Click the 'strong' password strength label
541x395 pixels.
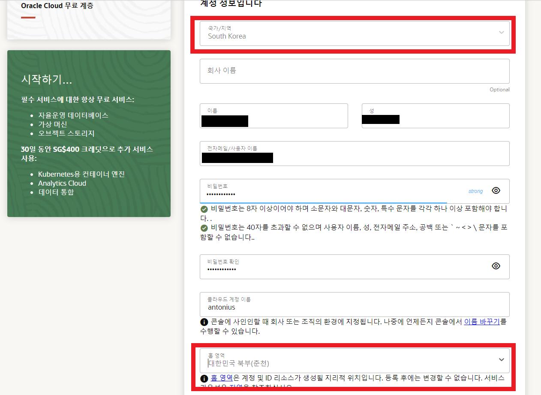(475, 191)
